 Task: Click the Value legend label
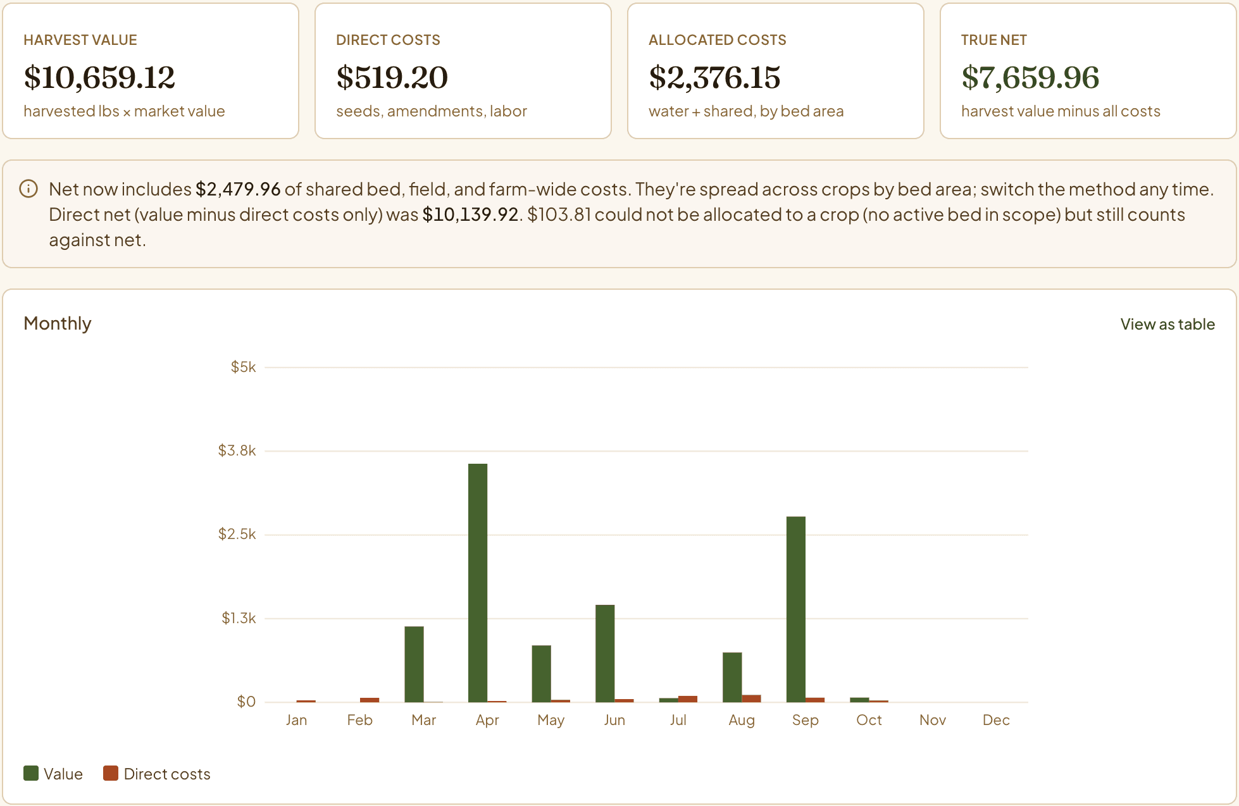(x=63, y=774)
